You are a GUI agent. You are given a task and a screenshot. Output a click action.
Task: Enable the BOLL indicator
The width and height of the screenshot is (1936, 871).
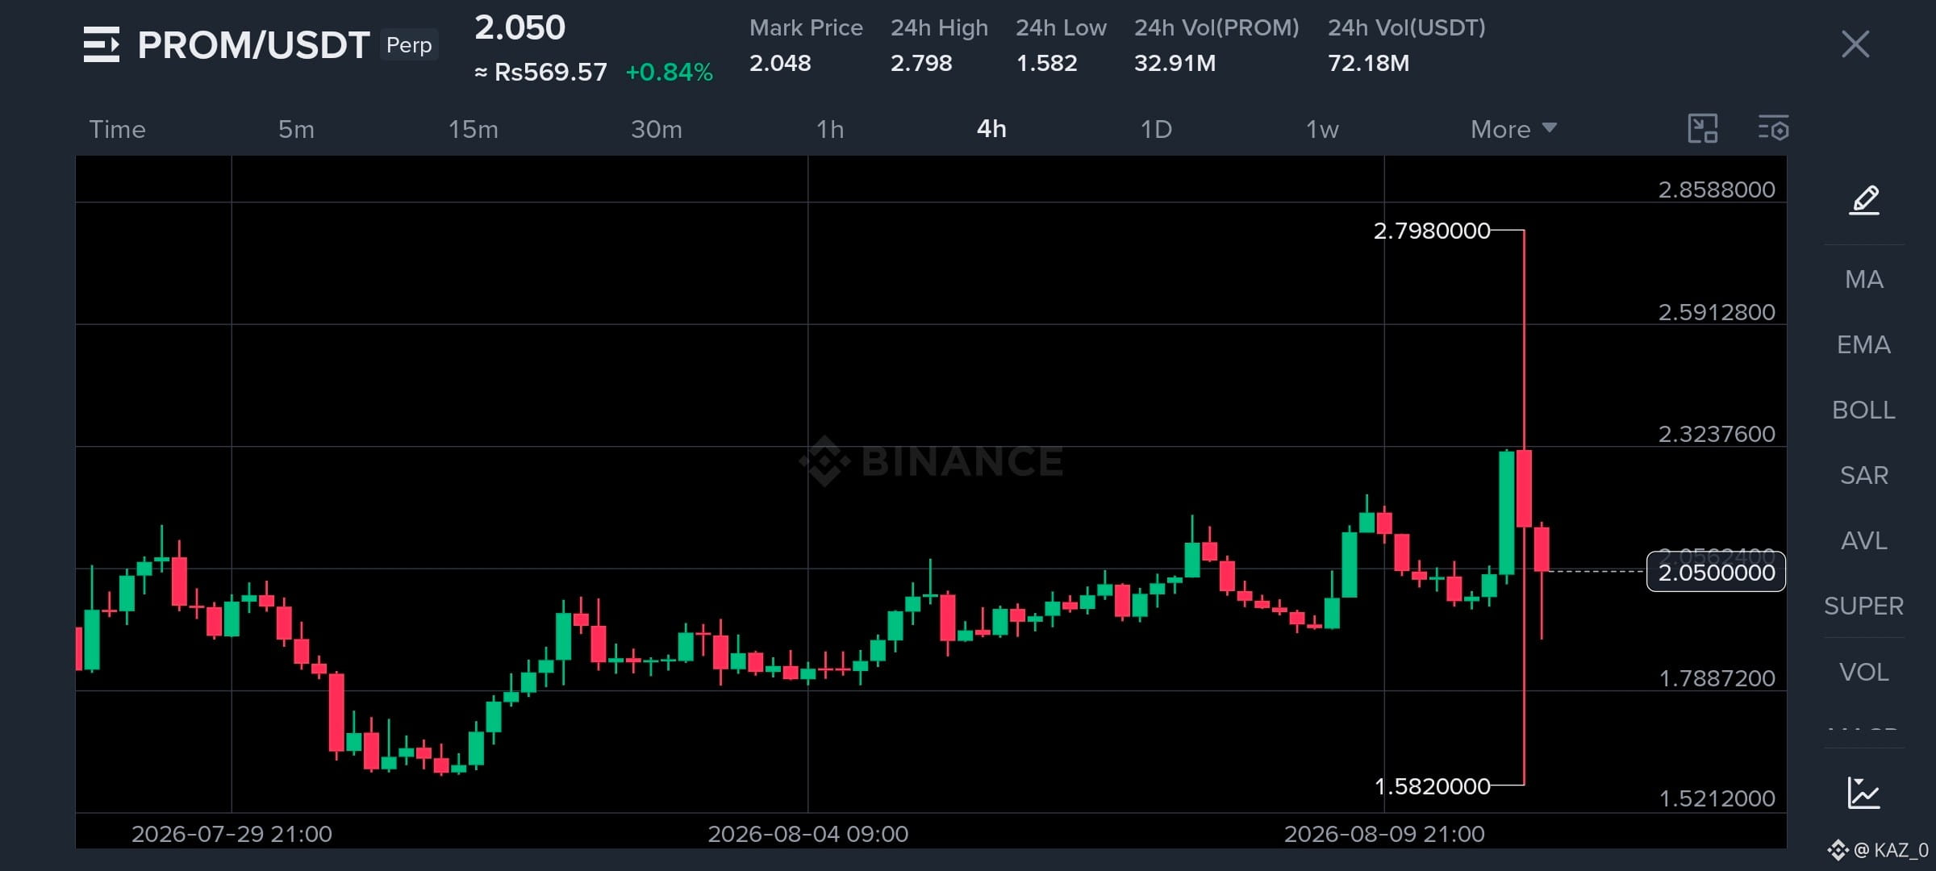[x=1864, y=410]
